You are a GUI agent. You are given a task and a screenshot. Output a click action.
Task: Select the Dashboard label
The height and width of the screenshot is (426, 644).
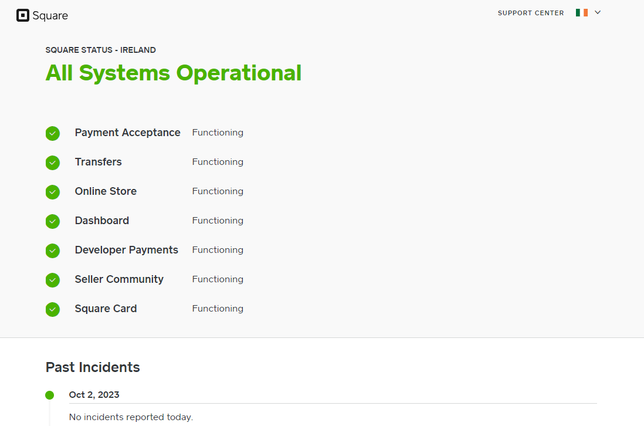point(102,221)
